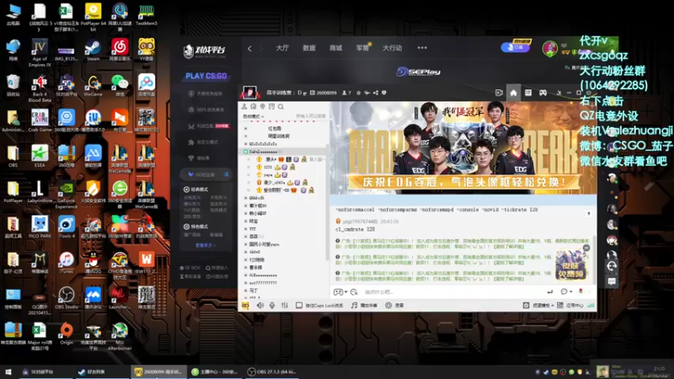Go to the 商城 tab
674x379 pixels.
(x=335, y=48)
